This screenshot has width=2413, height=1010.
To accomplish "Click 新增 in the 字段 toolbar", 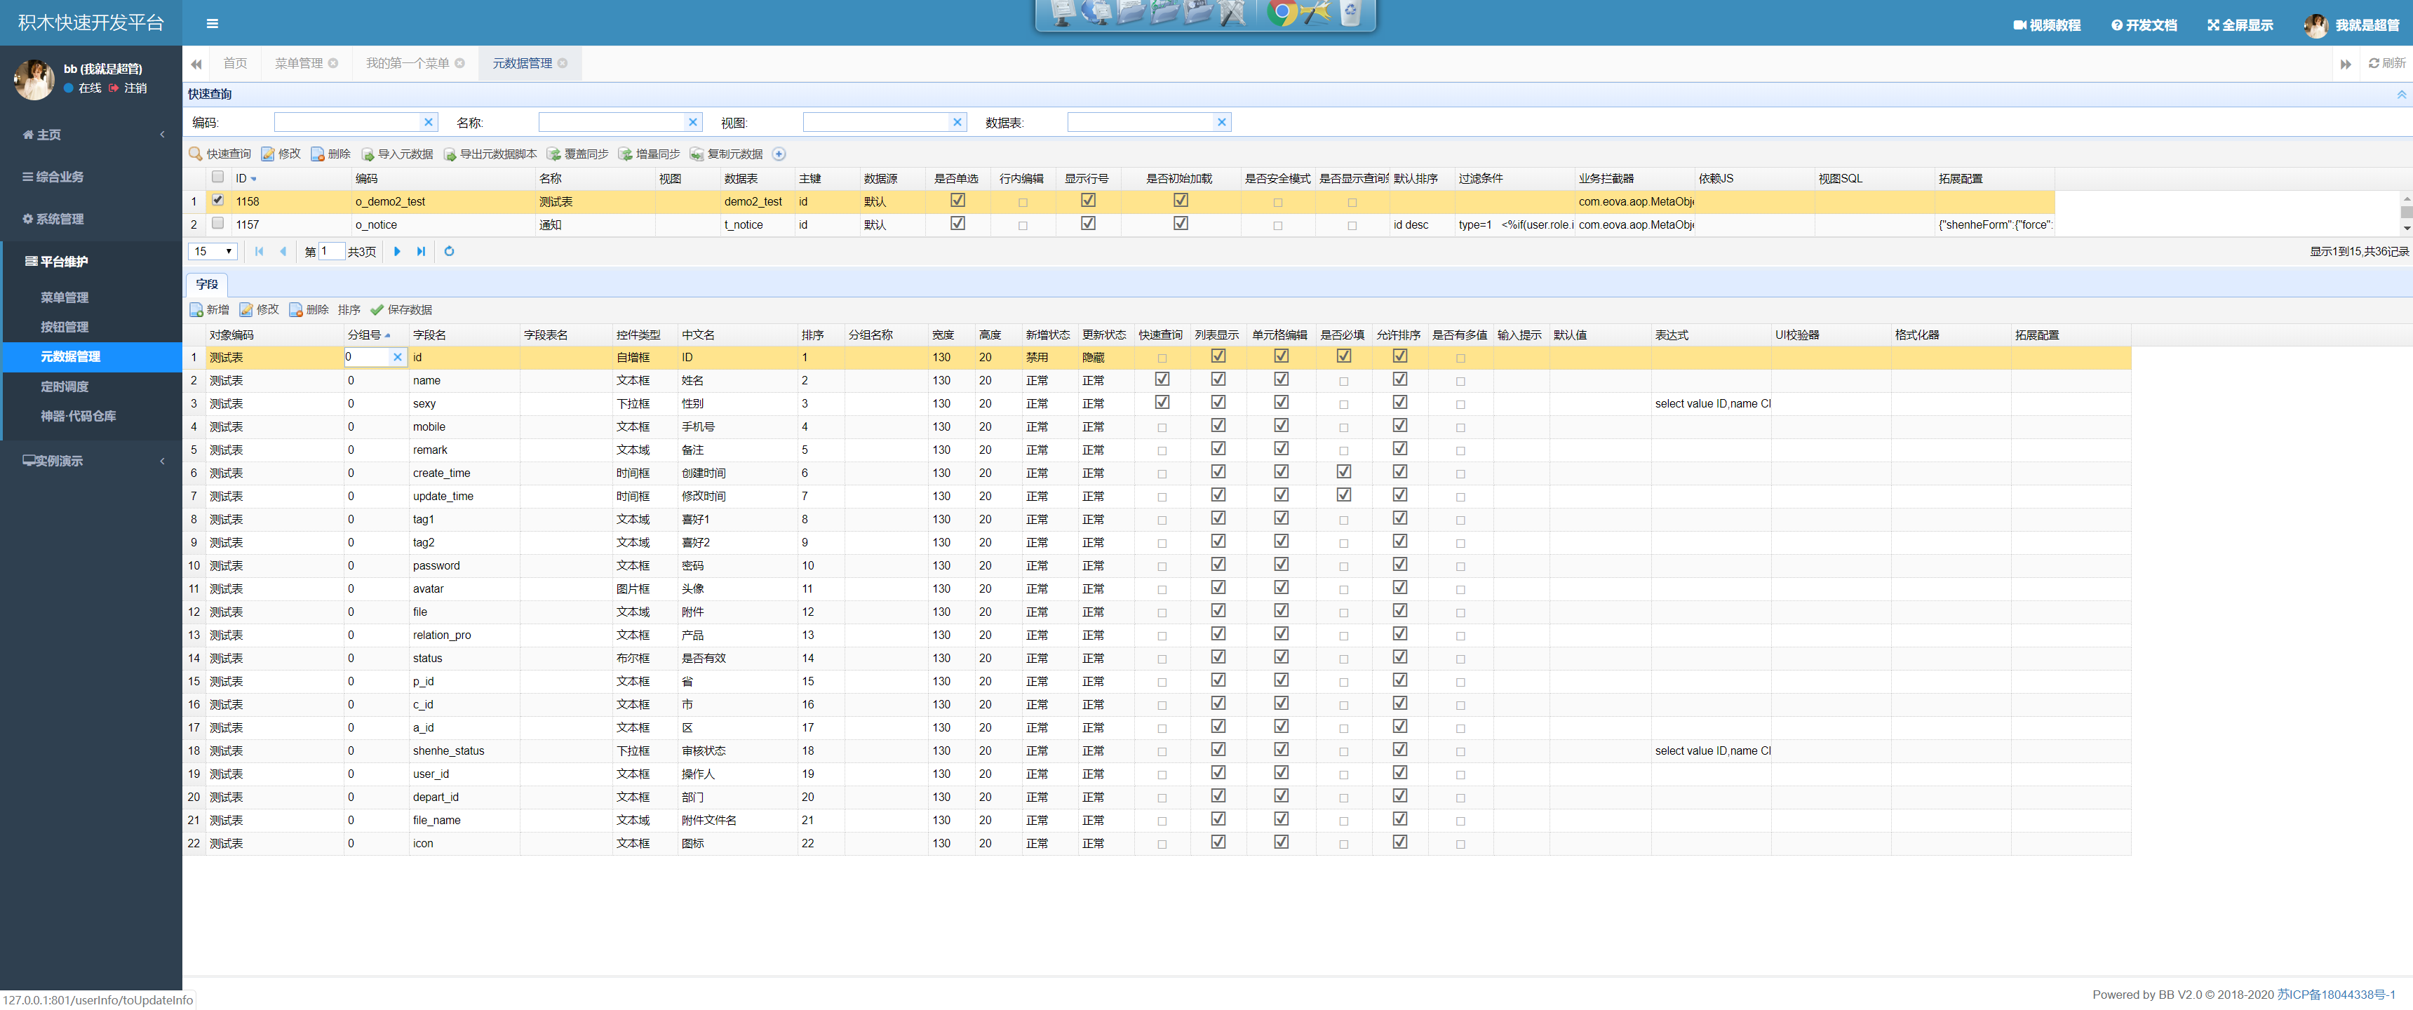I will (210, 310).
